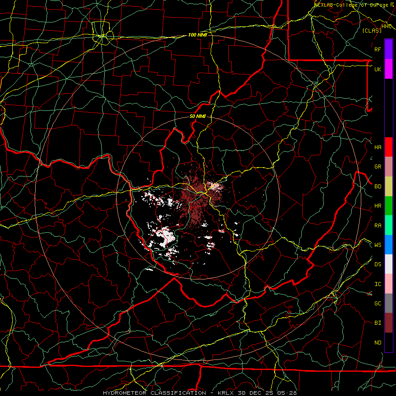Click the RA bright green legend block
This screenshot has width=396, height=396.
coord(389,225)
